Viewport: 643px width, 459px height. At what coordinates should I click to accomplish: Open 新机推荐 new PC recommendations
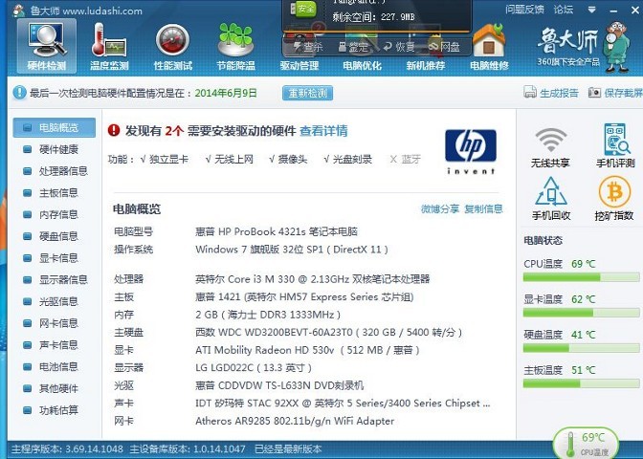(x=425, y=65)
